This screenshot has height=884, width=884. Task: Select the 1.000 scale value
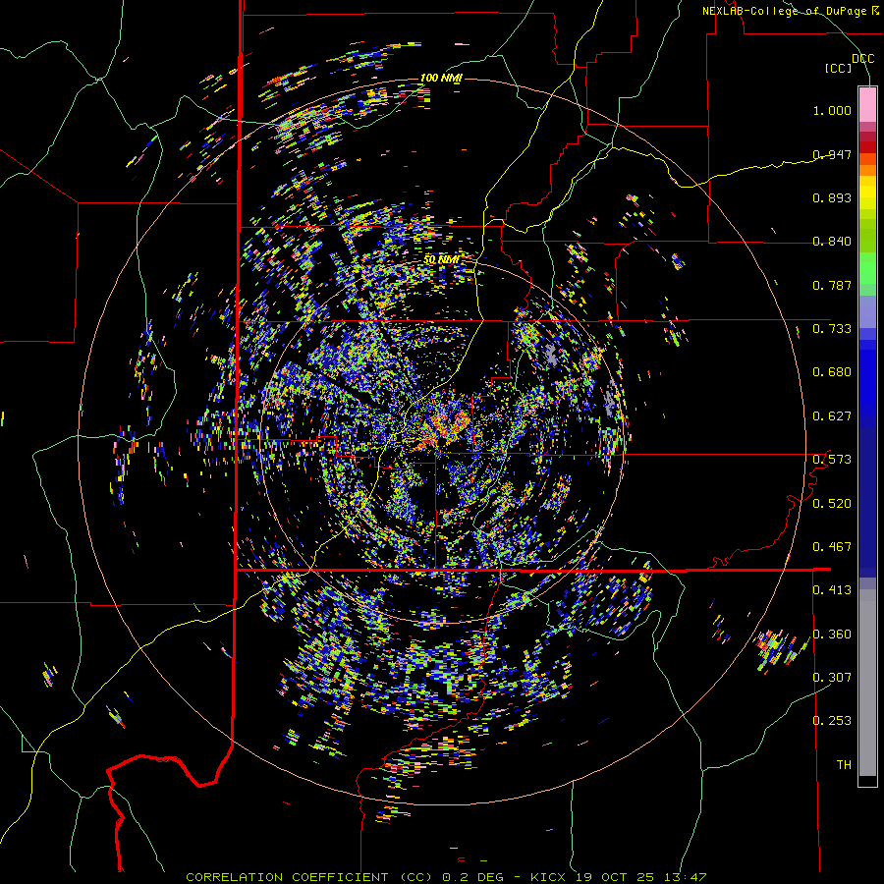pyautogui.click(x=832, y=110)
